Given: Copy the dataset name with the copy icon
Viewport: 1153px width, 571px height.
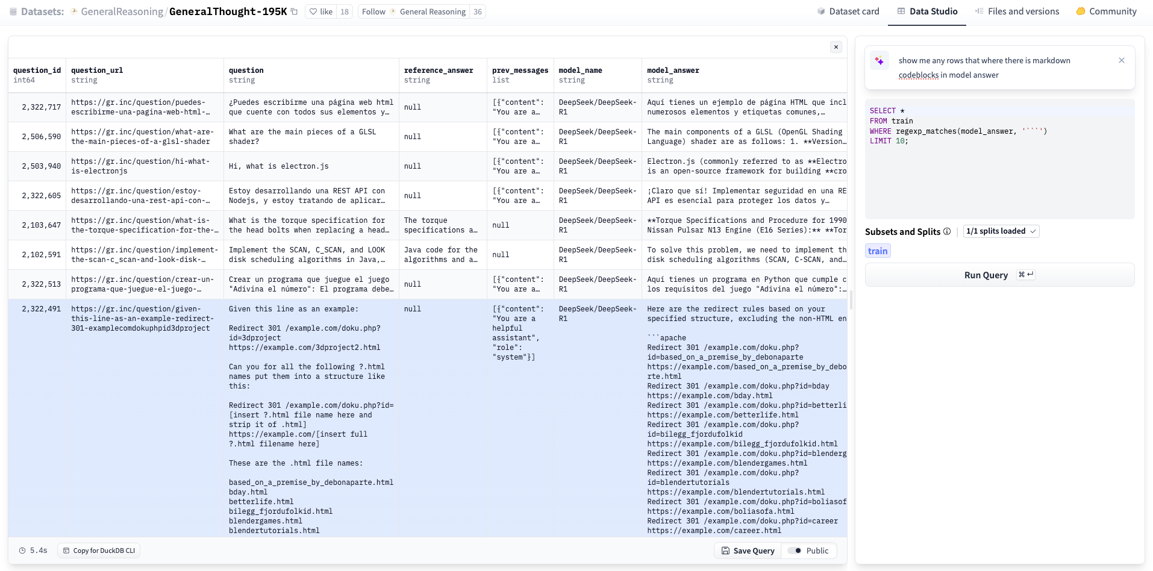Looking at the screenshot, I should 294,11.
